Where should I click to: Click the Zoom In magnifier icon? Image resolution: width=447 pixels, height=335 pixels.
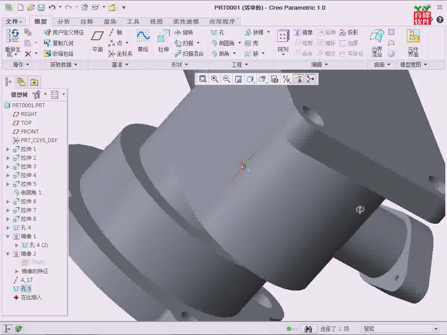point(215,79)
